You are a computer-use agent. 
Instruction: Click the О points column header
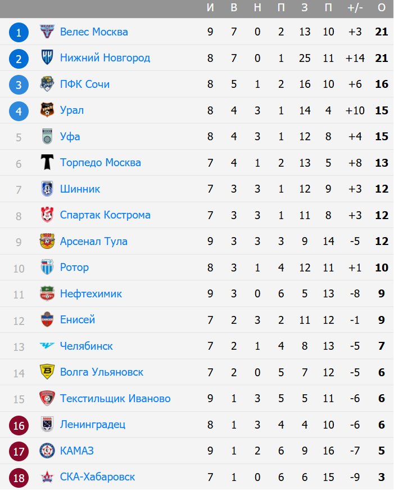382,8
